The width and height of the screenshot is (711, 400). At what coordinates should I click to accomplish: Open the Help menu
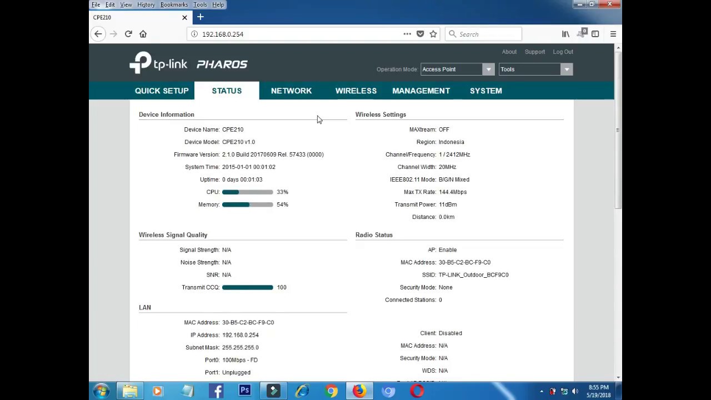coord(218,4)
